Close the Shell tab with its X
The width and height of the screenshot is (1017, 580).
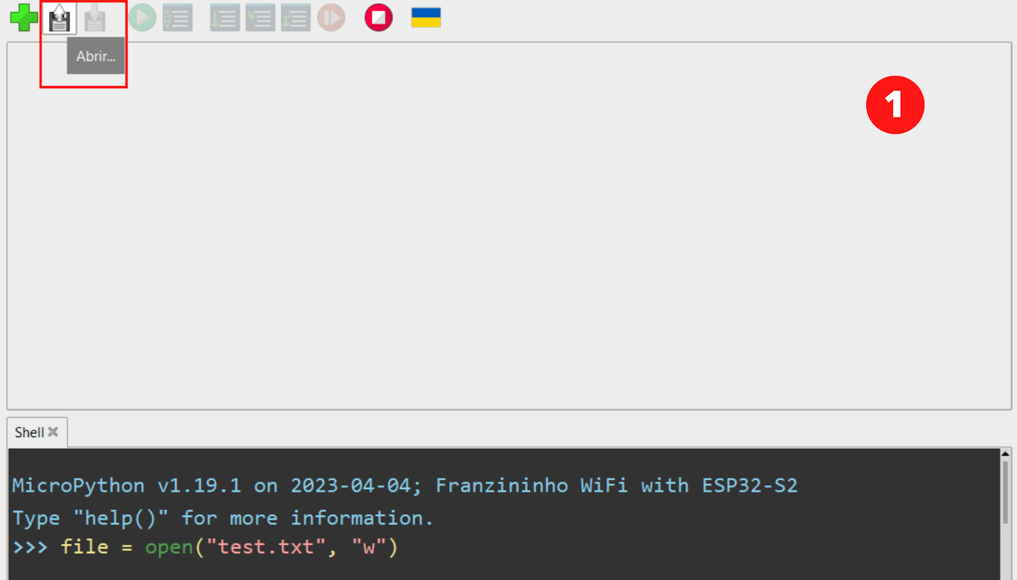53,432
